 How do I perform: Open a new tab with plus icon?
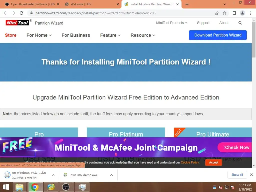pyautogui.click(x=187, y=4)
